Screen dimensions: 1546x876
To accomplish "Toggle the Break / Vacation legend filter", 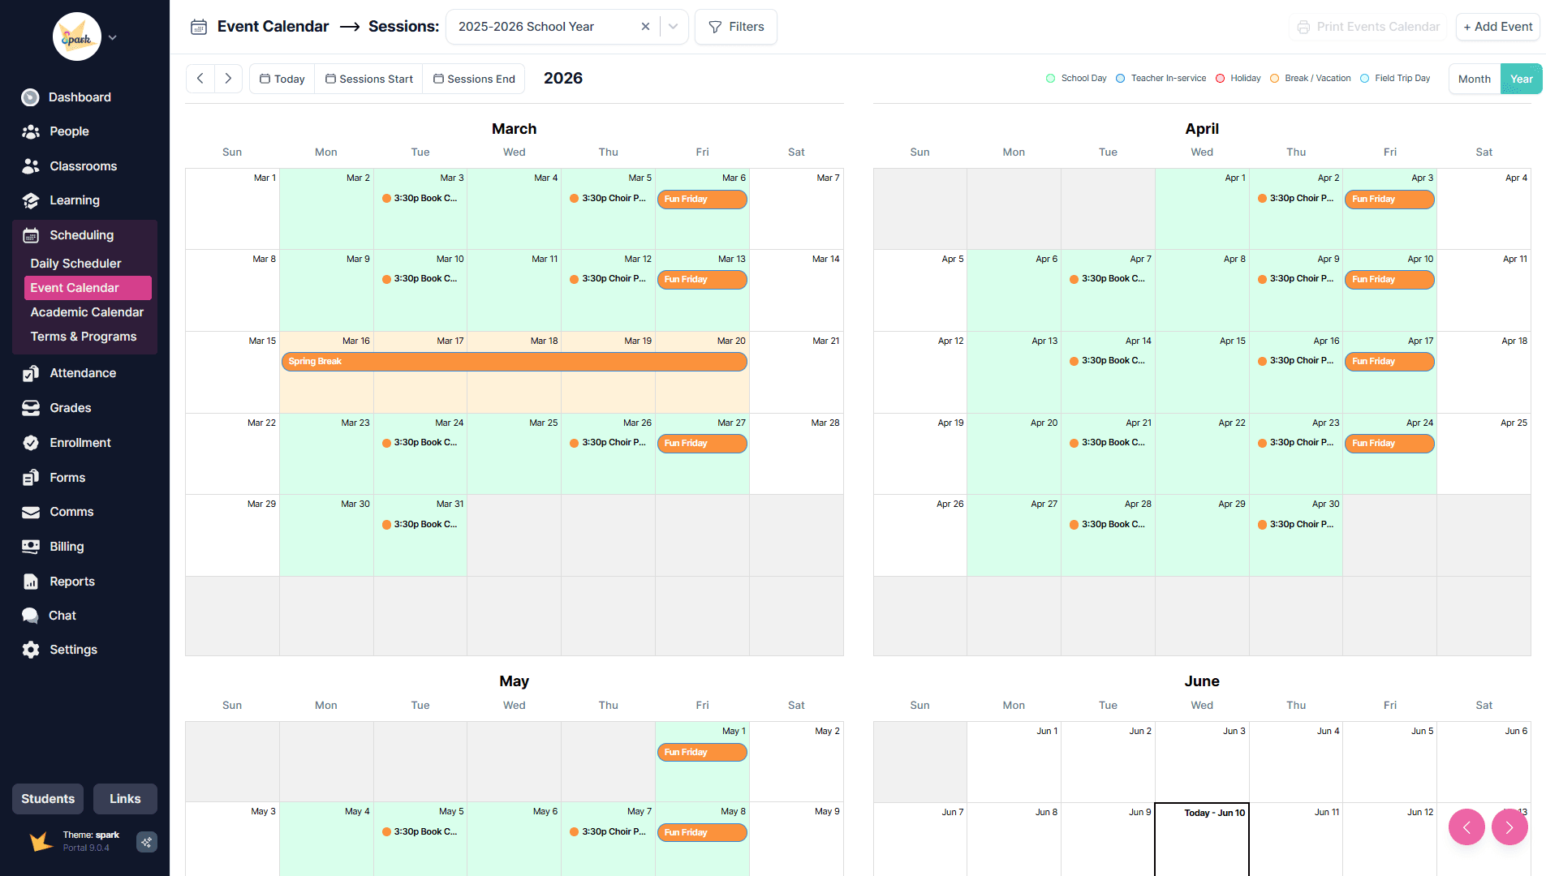I will [x=1310, y=79].
